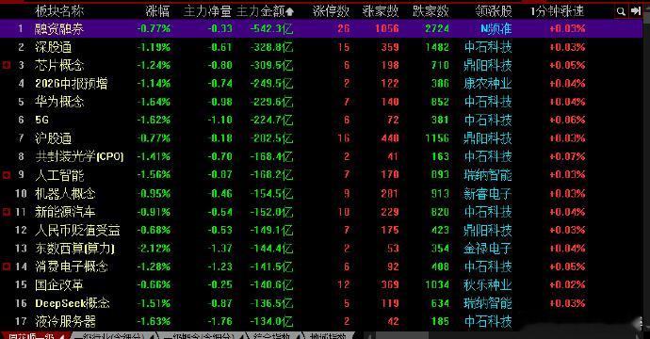Screen dimensions: 650x339
Task: Sort by the 涨家数 column header
Action: pyautogui.click(x=381, y=11)
